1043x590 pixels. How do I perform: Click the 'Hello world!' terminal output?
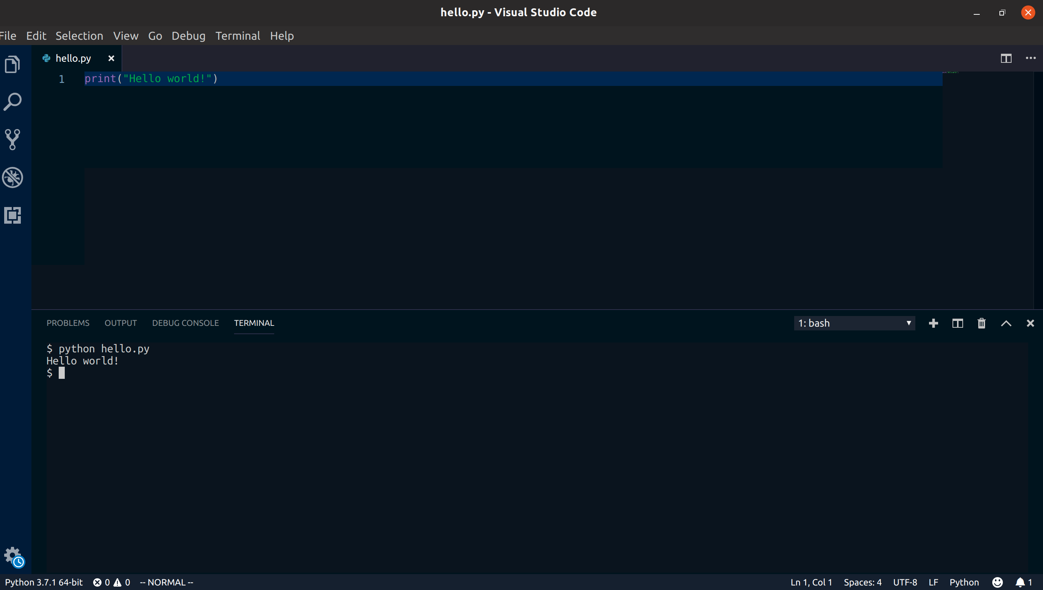[x=82, y=361]
